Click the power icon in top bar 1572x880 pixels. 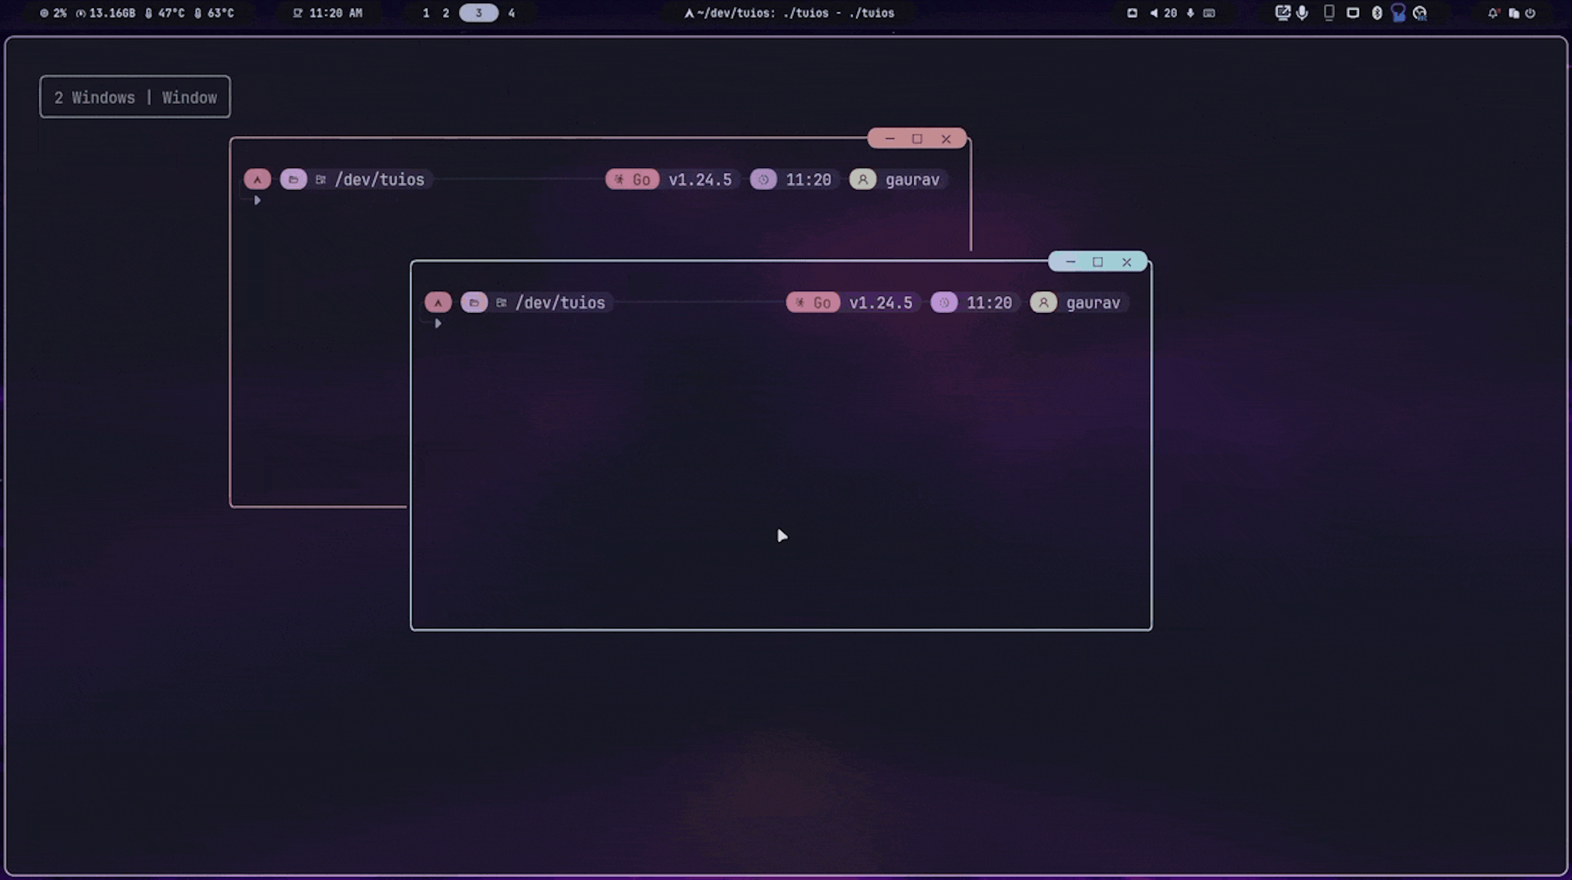tap(1531, 12)
